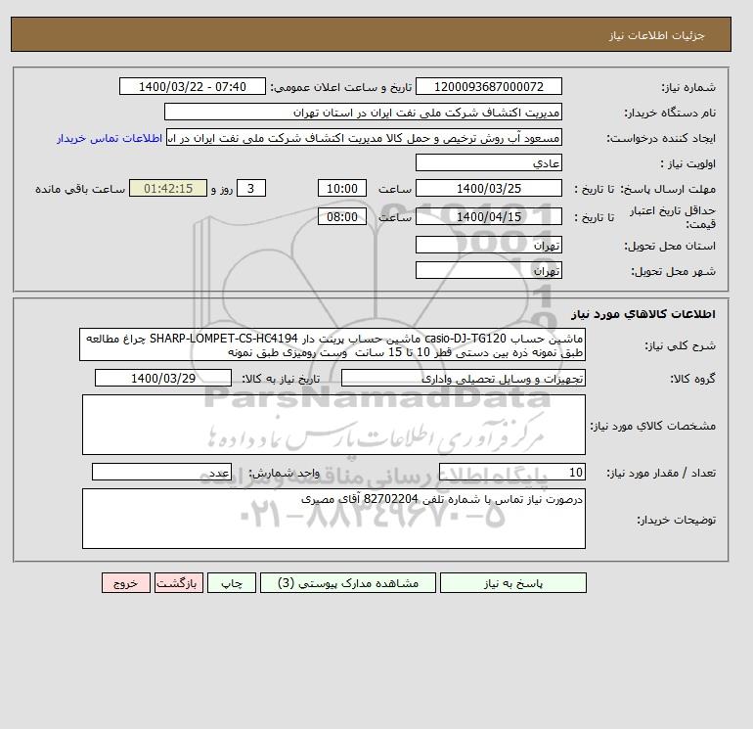Select the شماره نیاز field 1200093687000072

pyautogui.click(x=488, y=87)
